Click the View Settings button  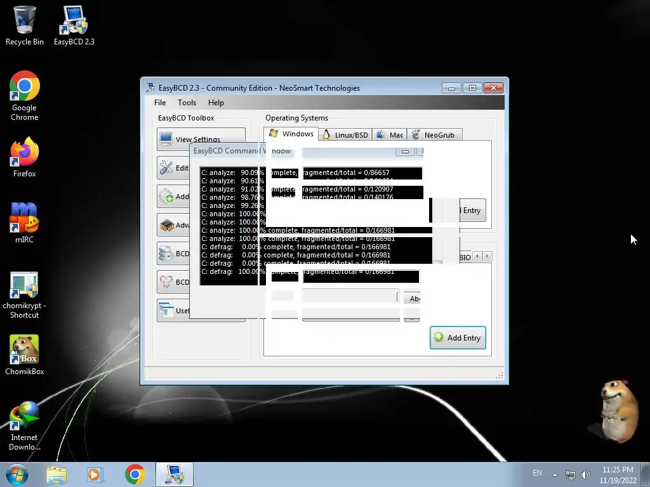pos(201,139)
